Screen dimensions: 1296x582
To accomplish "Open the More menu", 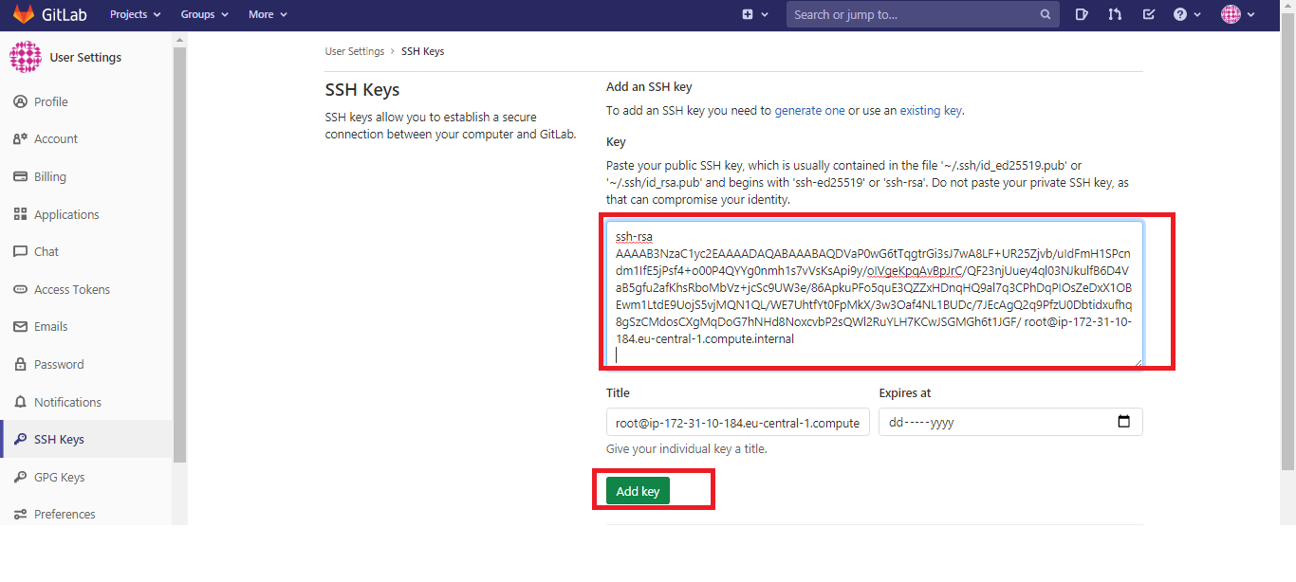I will 268,14.
